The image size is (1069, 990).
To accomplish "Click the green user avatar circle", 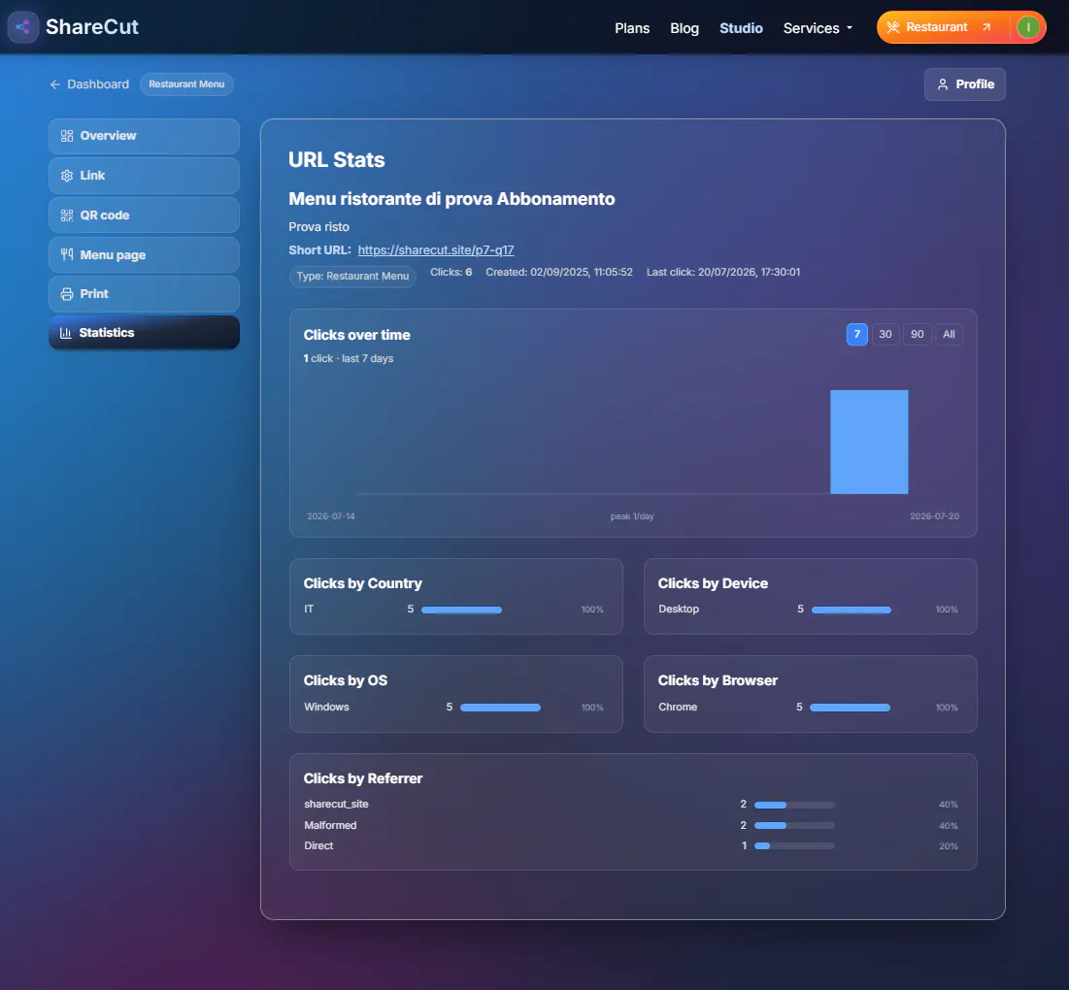I will (1028, 27).
